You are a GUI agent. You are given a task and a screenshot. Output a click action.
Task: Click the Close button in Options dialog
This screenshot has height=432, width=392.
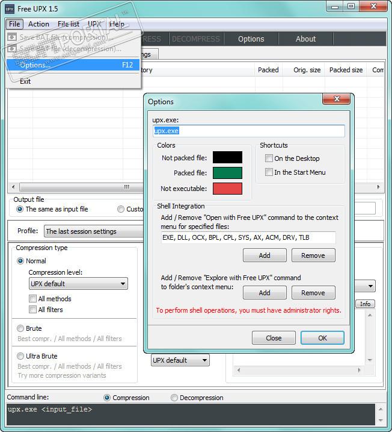(x=274, y=338)
